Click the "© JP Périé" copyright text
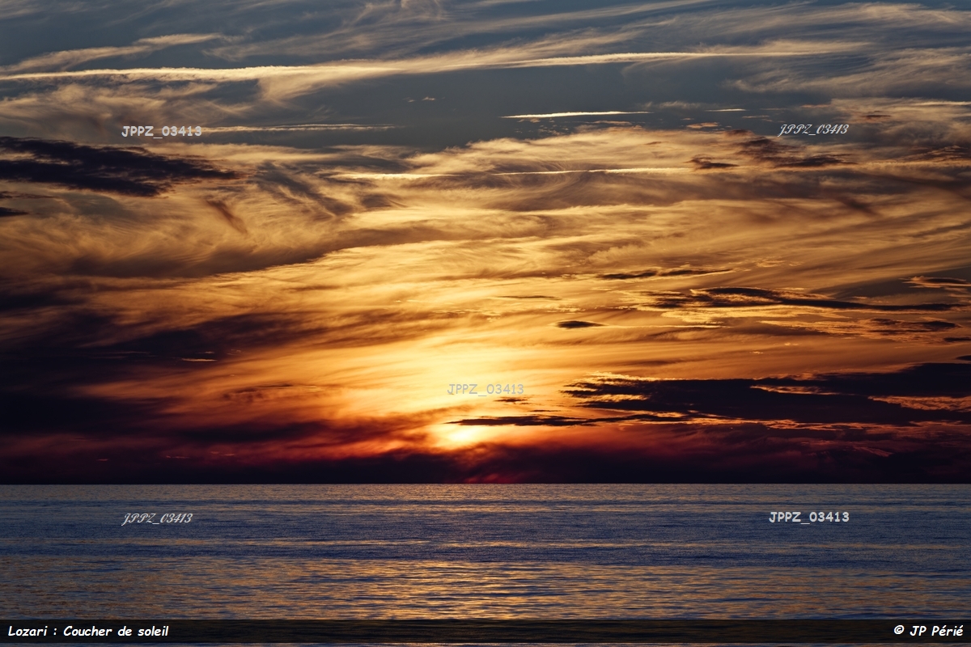Viewport: 971px width, 647px height. (x=928, y=631)
